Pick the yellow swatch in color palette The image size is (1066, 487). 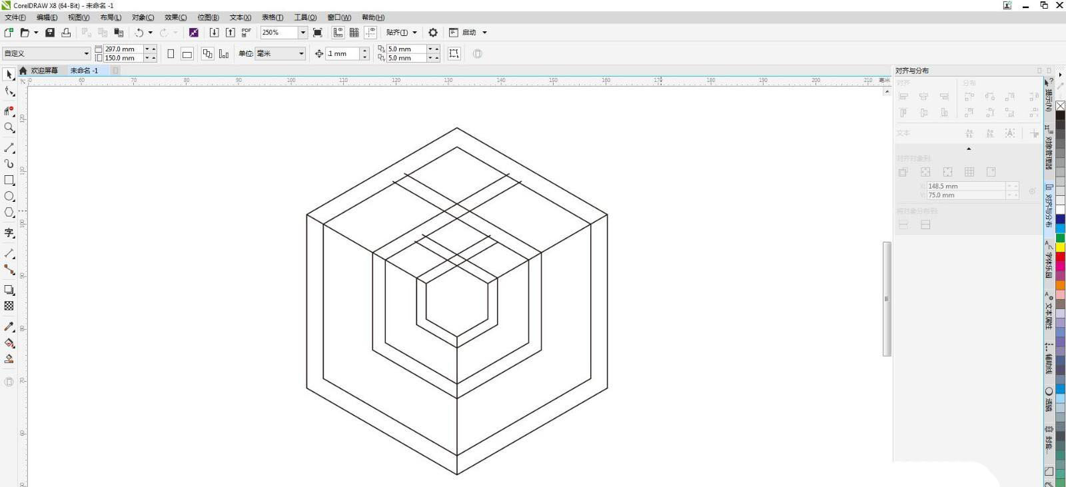[1060, 248]
